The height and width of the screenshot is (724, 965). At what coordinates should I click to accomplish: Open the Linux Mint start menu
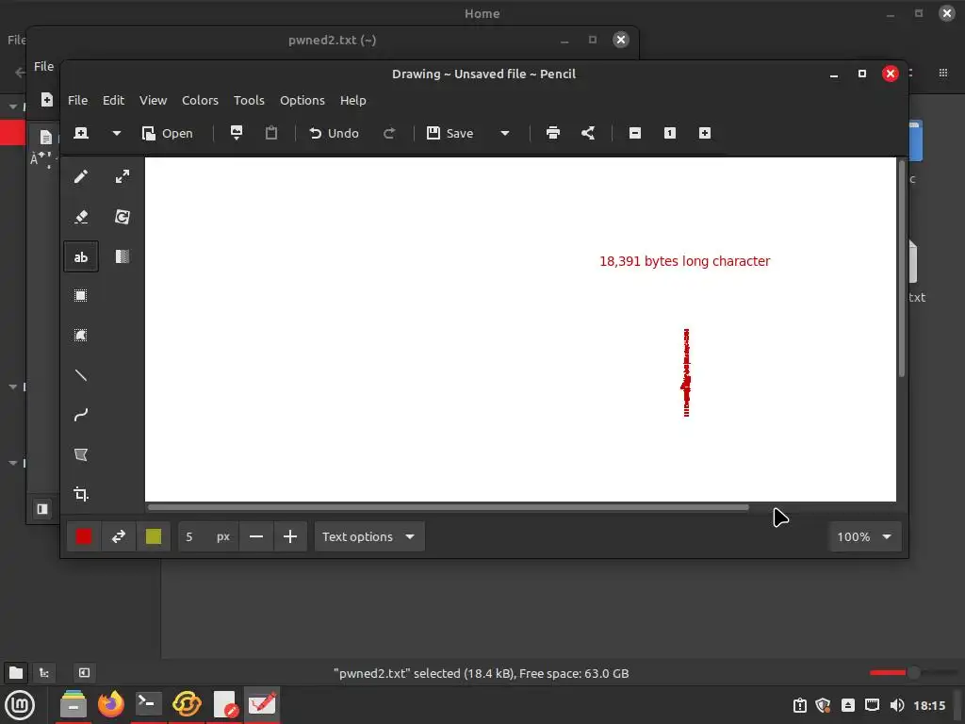20,705
